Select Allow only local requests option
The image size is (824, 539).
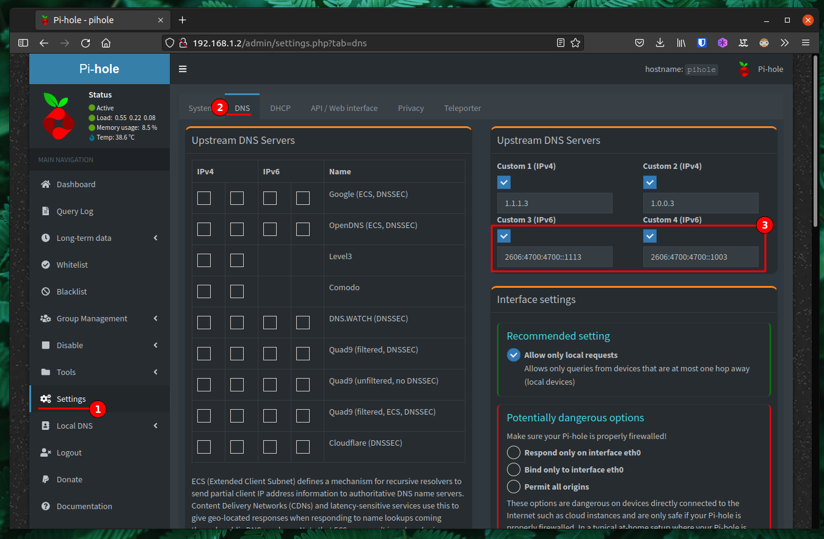(x=514, y=355)
